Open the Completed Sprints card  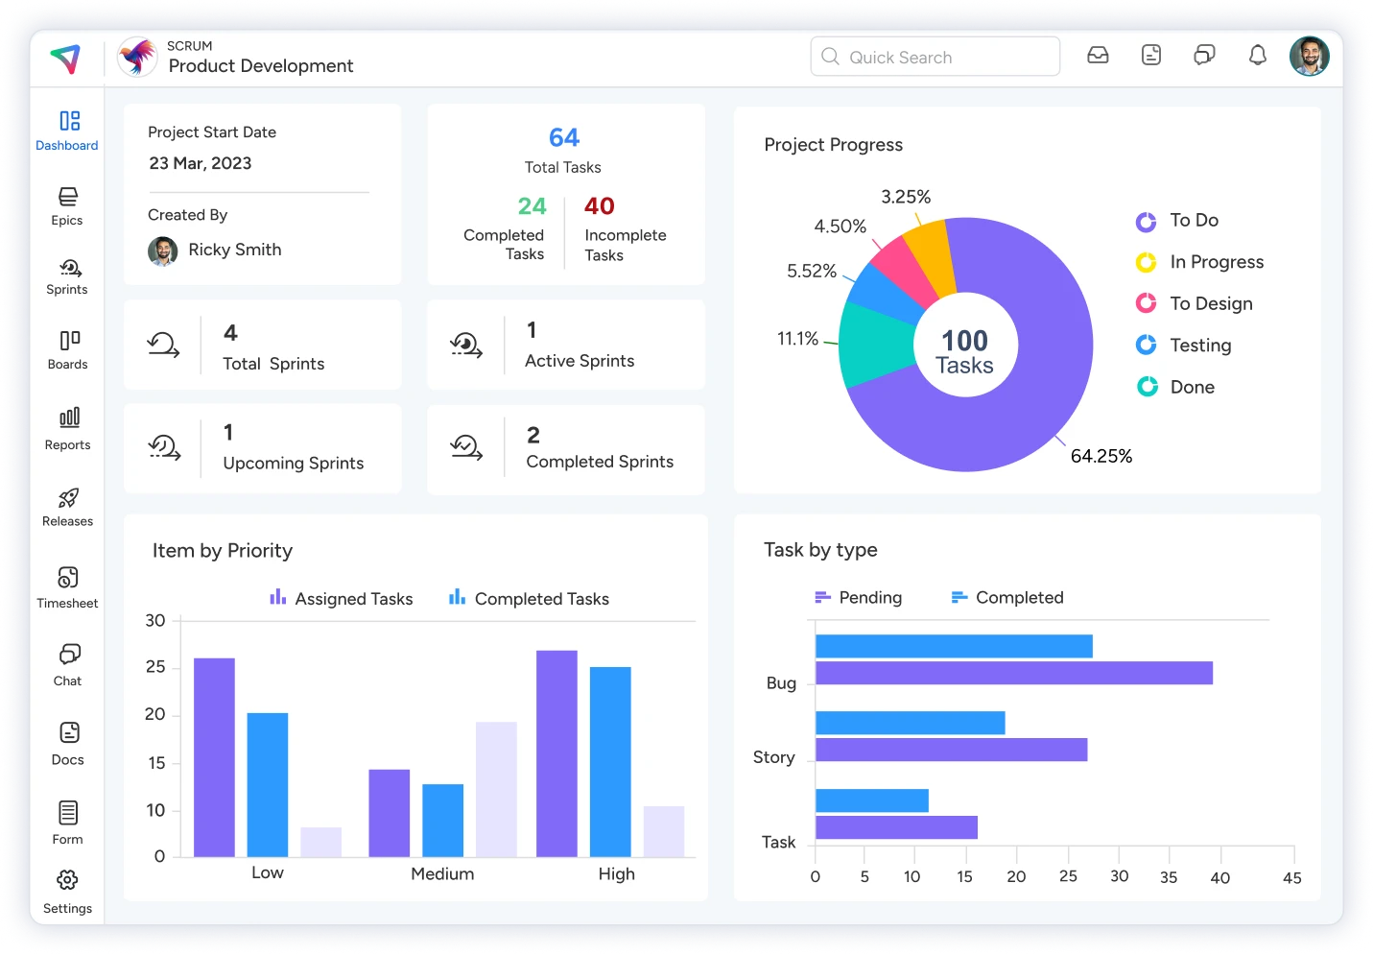tap(566, 449)
